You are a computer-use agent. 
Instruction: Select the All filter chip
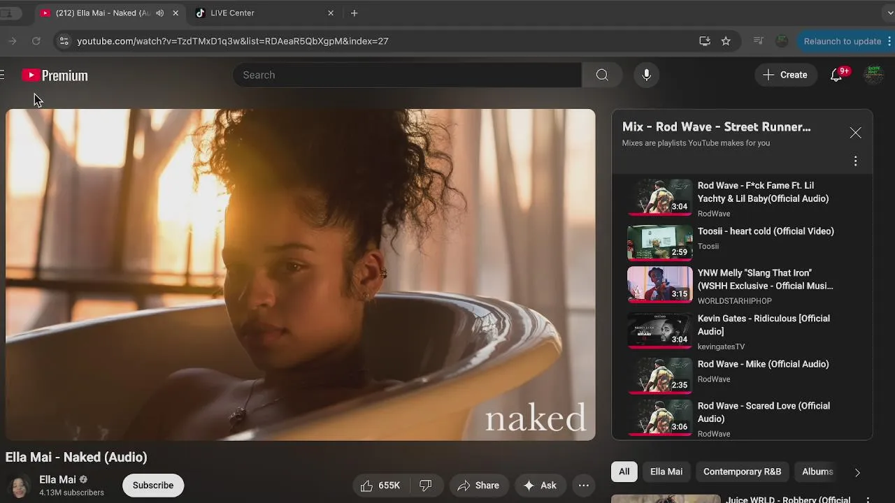click(624, 472)
